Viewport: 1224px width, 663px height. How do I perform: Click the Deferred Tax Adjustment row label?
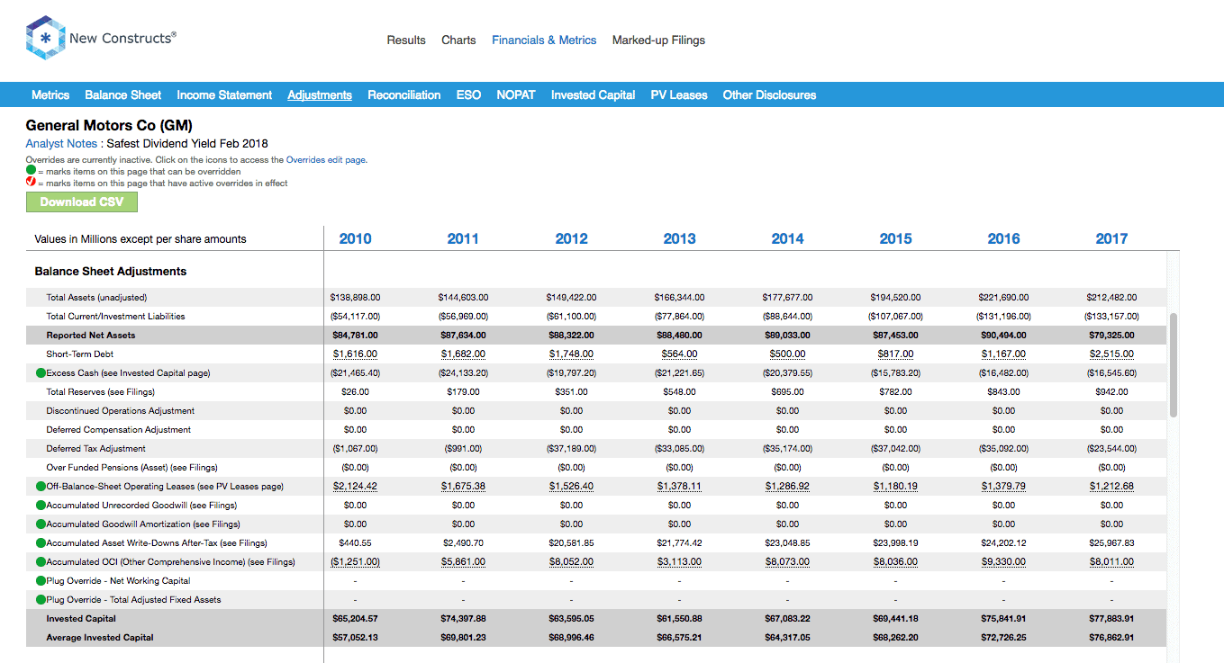point(95,449)
